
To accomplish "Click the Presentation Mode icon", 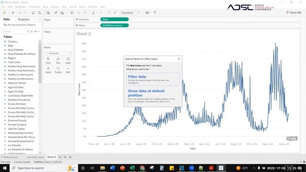I will [155, 13].
